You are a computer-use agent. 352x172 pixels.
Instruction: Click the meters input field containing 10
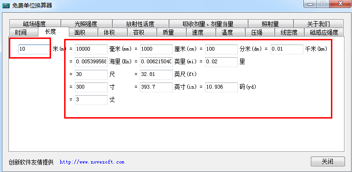click(x=34, y=49)
